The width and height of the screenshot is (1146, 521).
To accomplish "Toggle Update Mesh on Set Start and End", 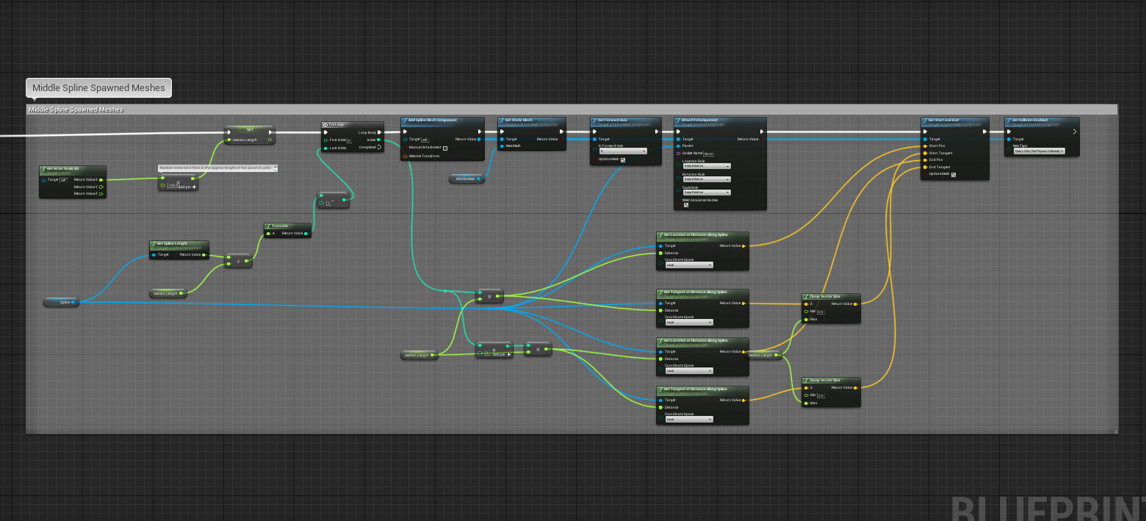I will click(x=954, y=175).
